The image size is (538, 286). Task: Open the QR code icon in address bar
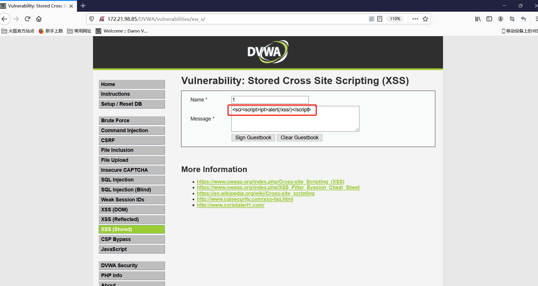tap(371, 19)
